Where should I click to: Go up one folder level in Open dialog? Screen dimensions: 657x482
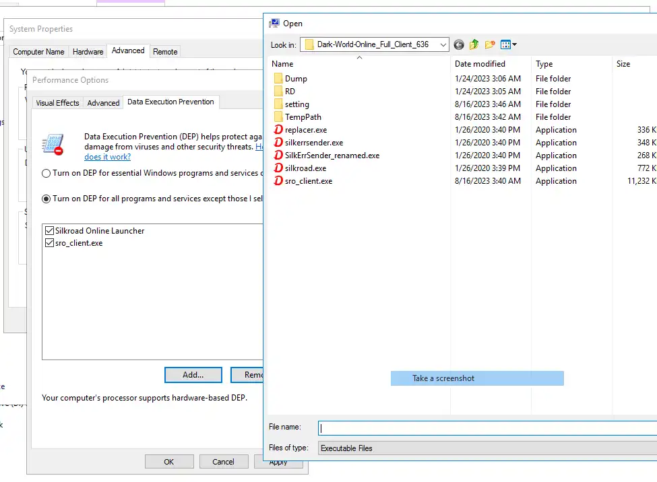click(474, 45)
